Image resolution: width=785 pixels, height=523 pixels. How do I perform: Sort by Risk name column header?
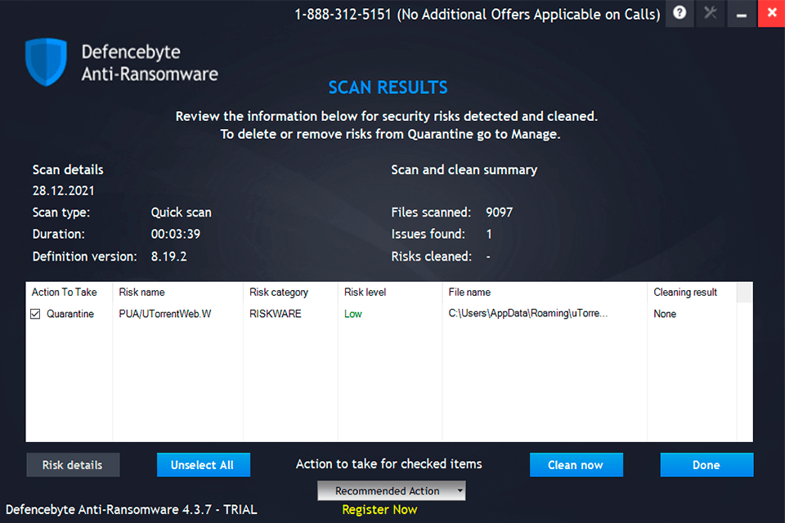(x=177, y=293)
